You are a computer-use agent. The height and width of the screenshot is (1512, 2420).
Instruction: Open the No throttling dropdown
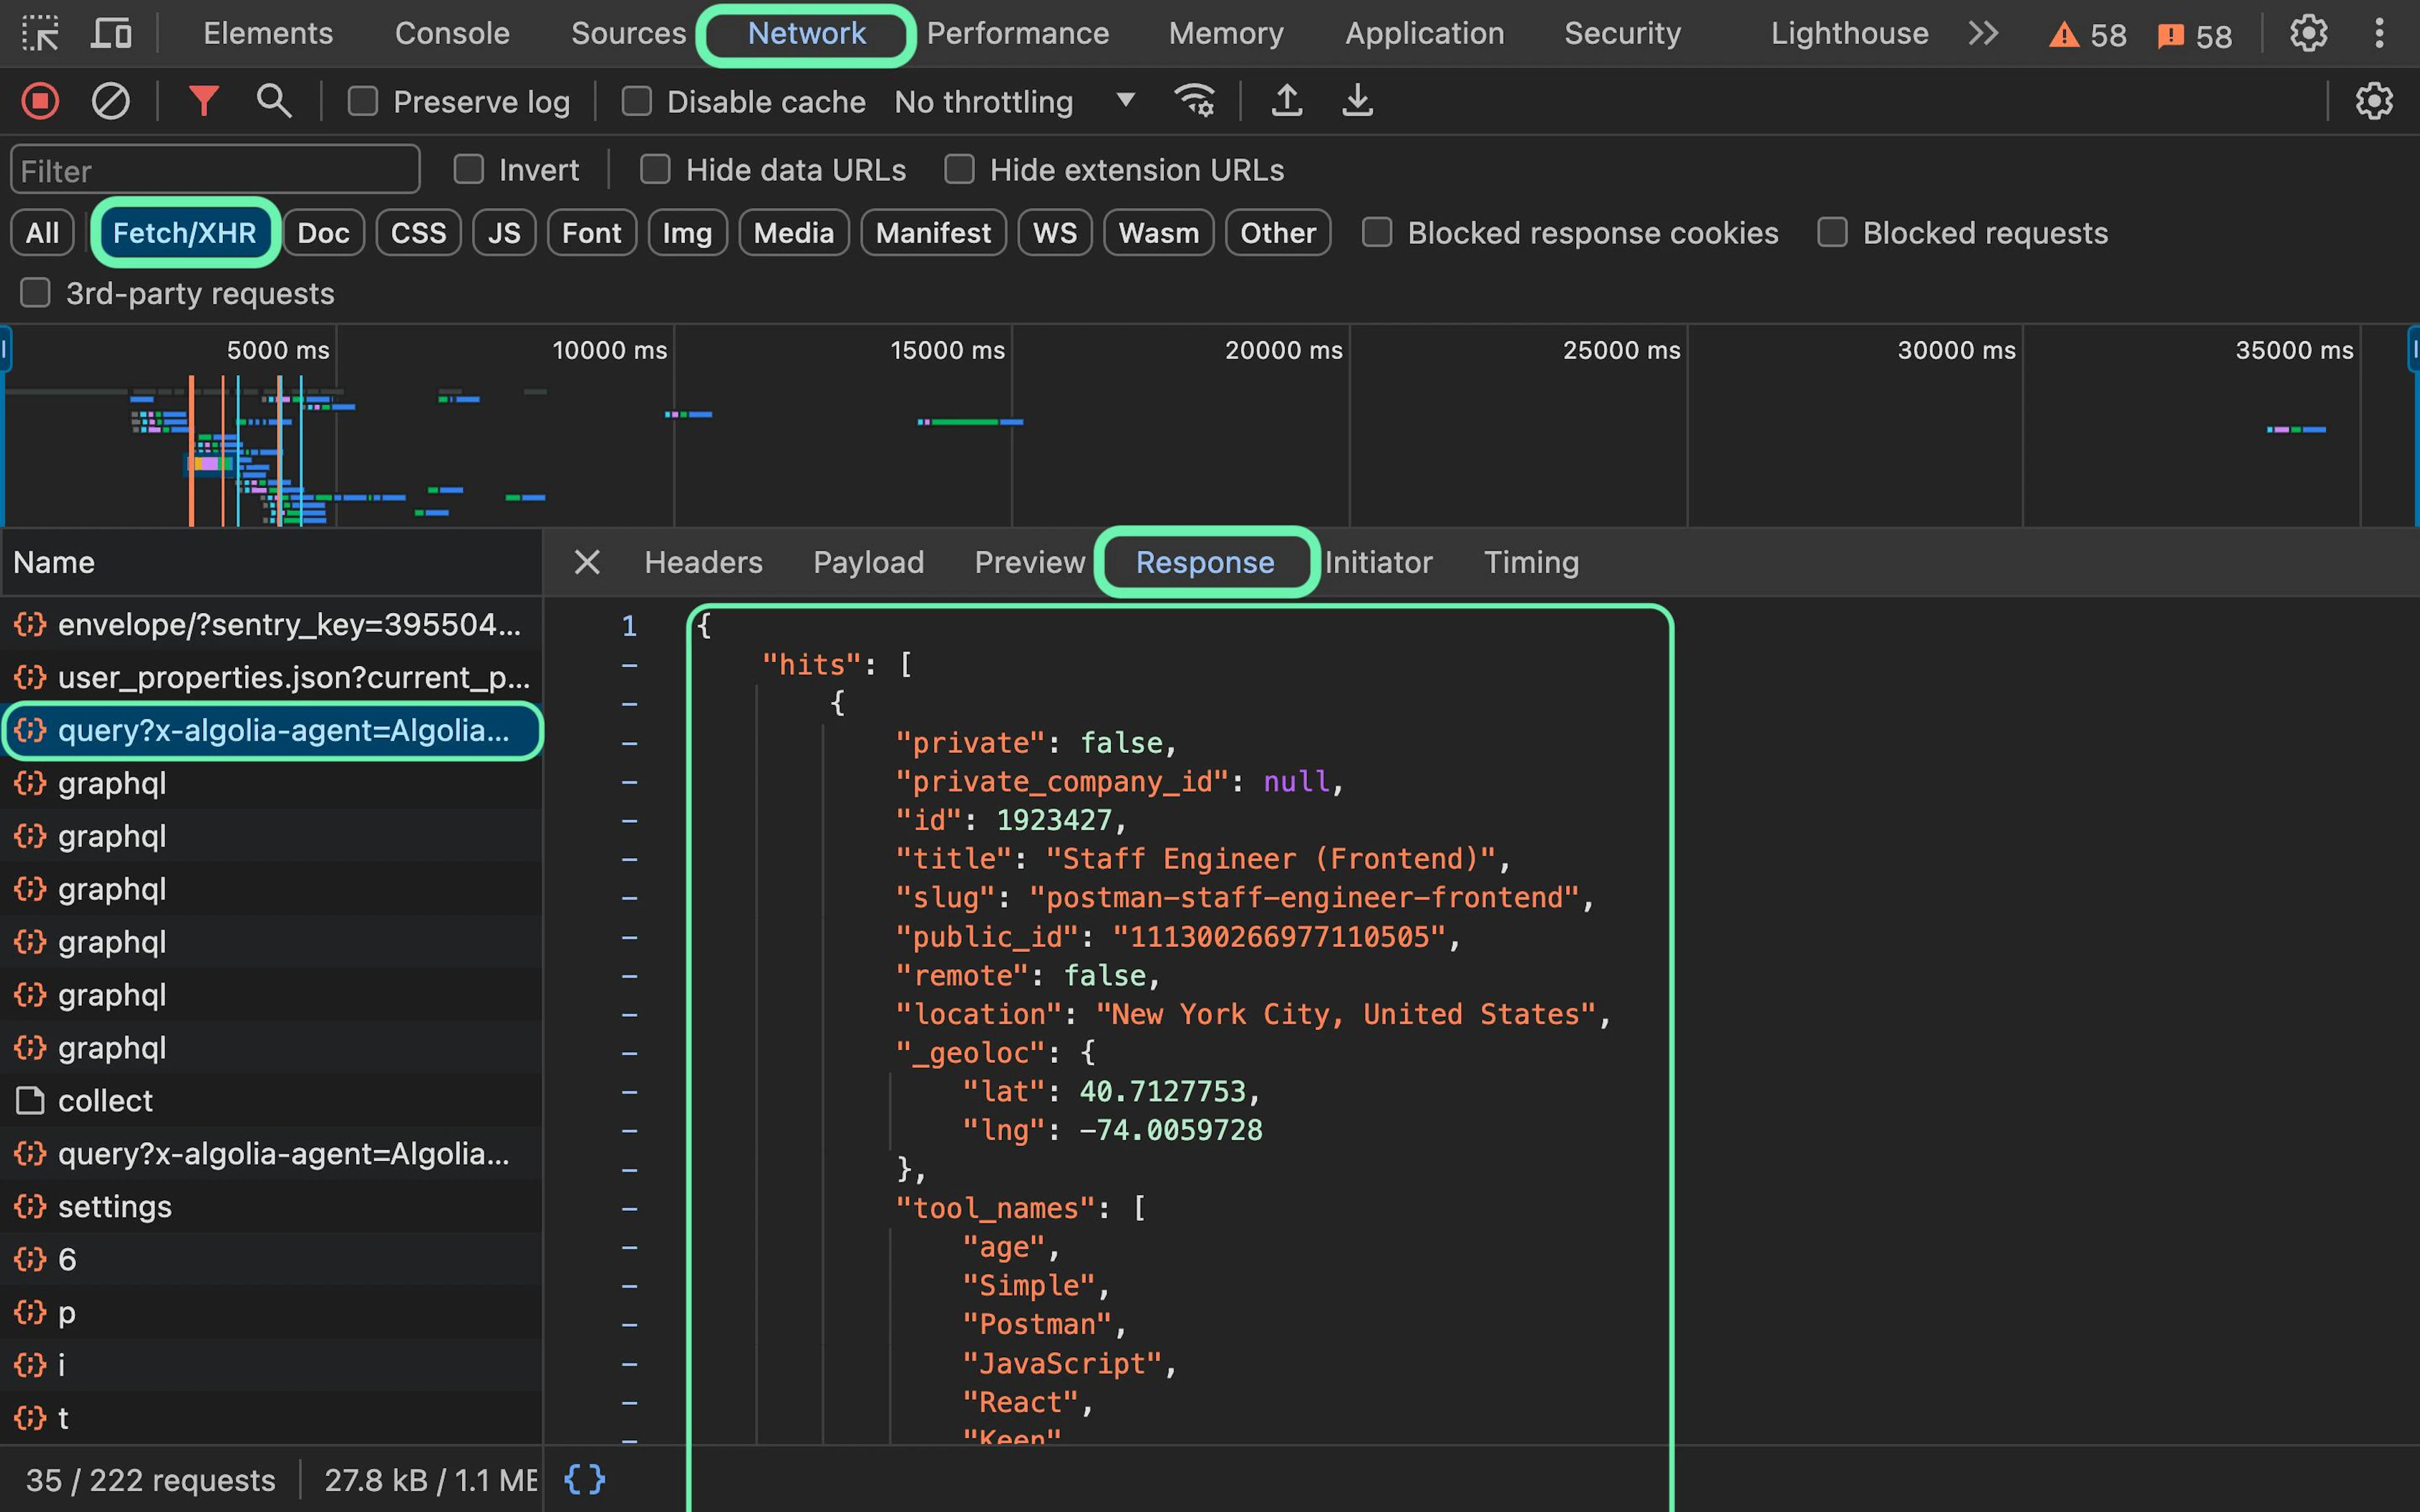[1015, 101]
